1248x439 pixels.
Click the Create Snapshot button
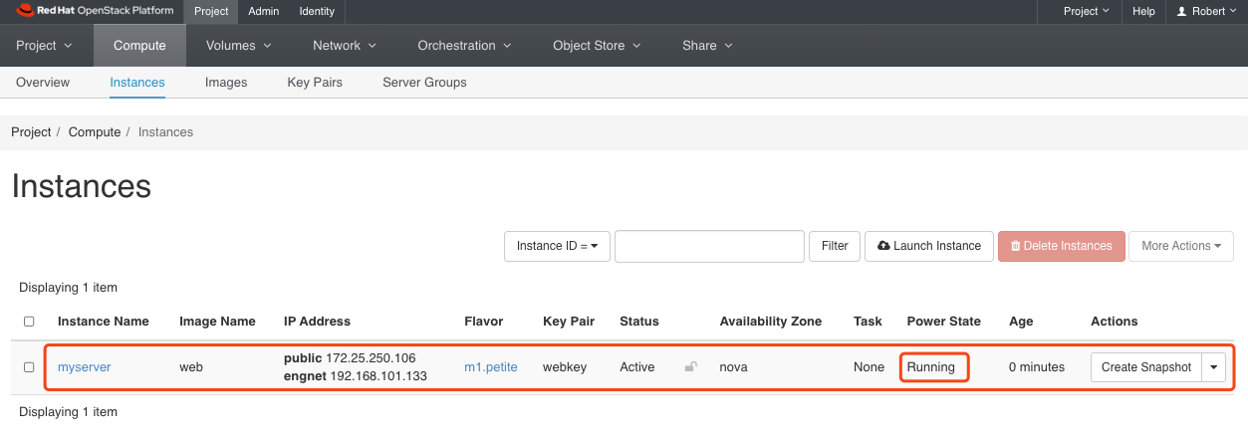pos(1145,367)
